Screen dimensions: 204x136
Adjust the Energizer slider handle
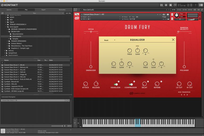tap(91, 67)
